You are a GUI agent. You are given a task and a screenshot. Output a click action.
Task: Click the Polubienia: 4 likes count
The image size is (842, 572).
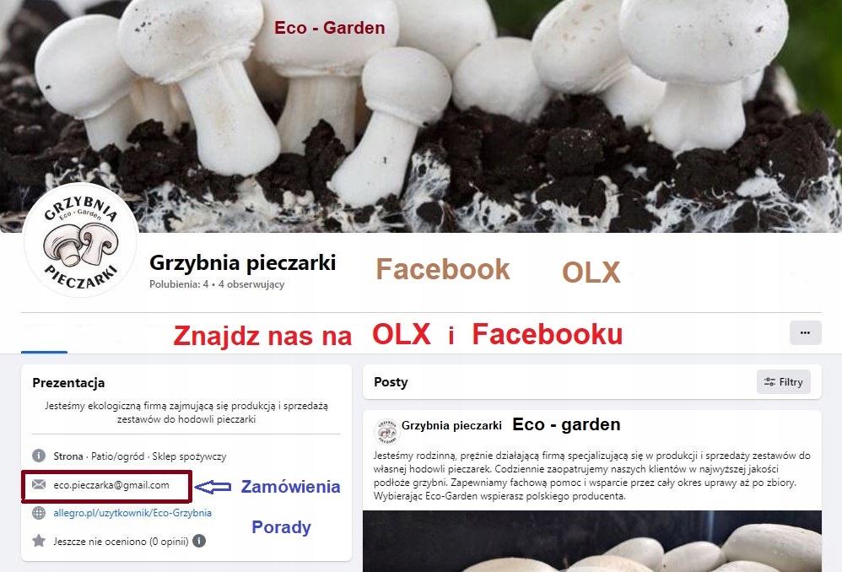tap(179, 284)
